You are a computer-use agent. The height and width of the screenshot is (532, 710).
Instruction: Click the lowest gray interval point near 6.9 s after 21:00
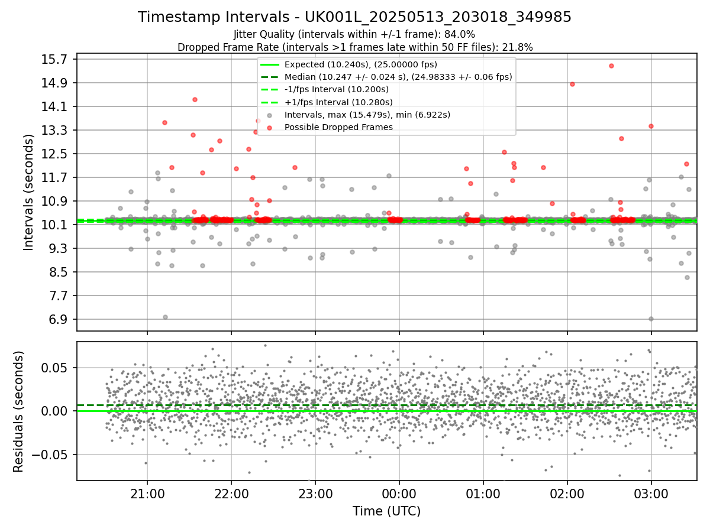[165, 317]
